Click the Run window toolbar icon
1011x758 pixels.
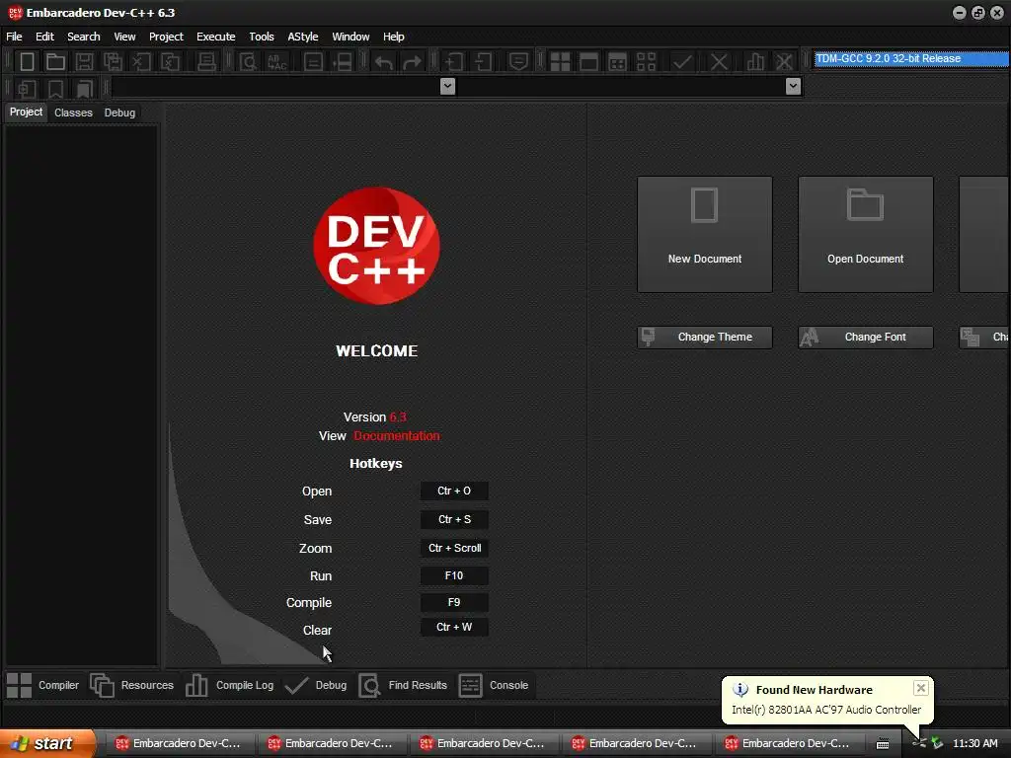[588, 62]
